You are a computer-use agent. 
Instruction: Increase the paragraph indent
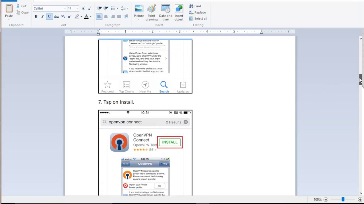(x=106, y=8)
